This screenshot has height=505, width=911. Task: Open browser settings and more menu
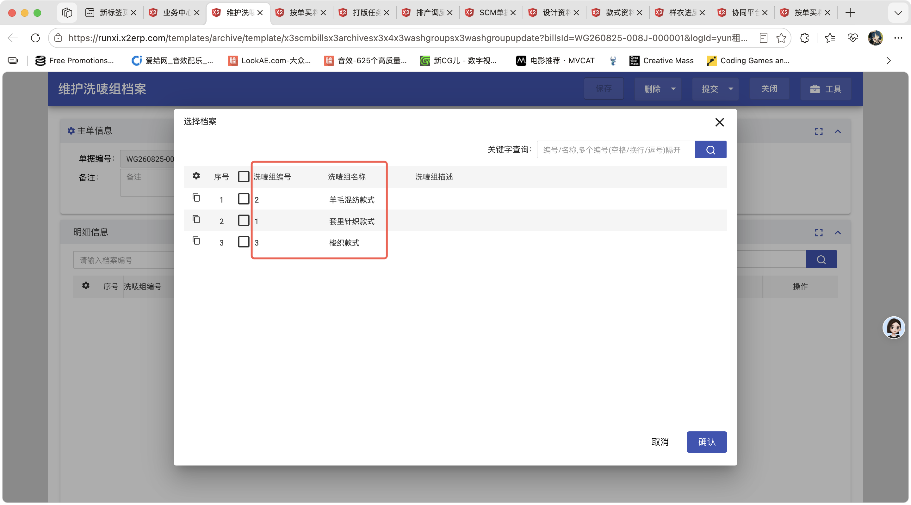coord(898,38)
